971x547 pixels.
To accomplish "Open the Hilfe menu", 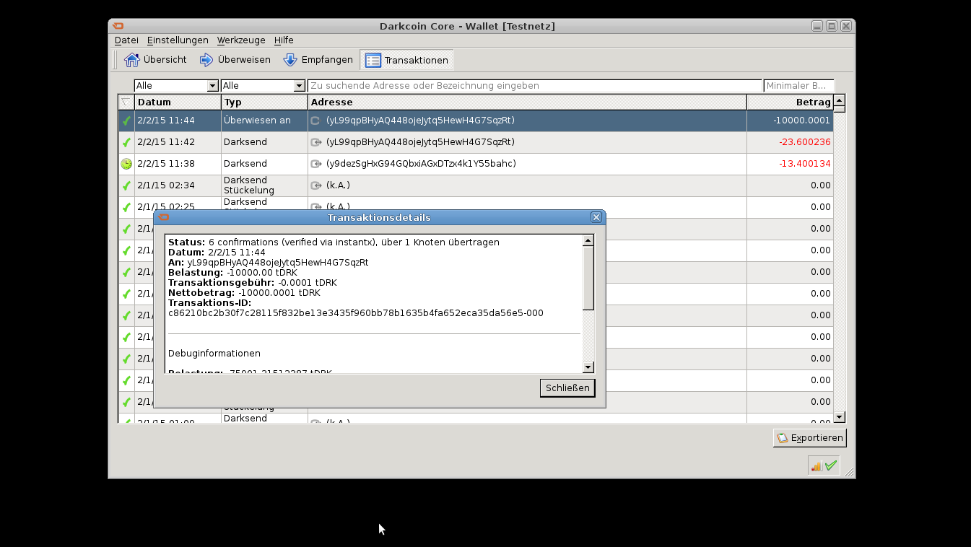I will (x=284, y=40).
